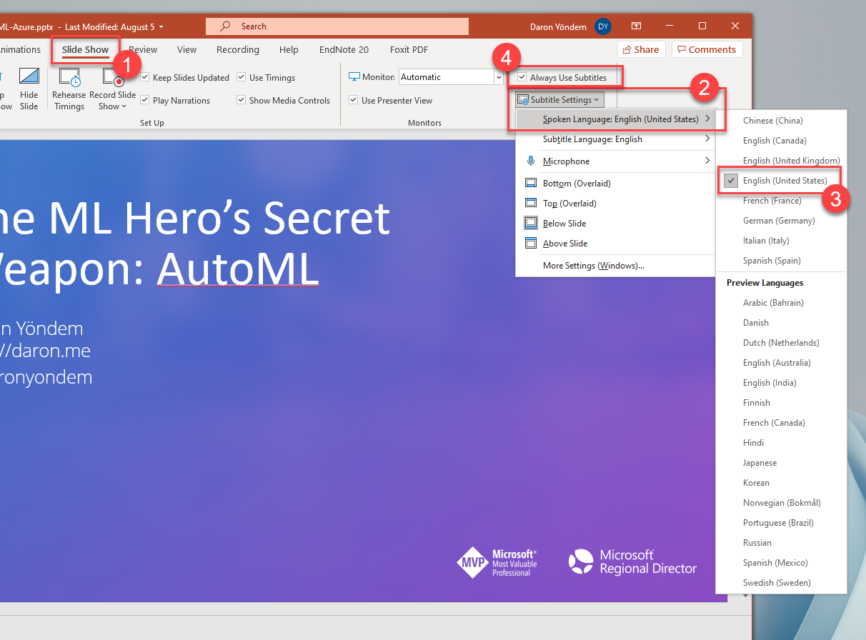Click the Subtitle Settings icon
This screenshot has height=640, width=866.
pos(524,99)
